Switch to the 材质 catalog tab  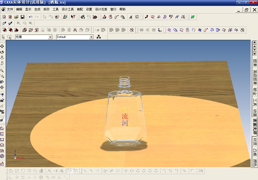[255, 141]
